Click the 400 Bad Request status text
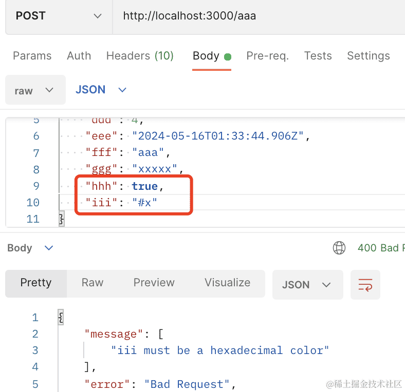The width and height of the screenshot is (405, 392). (x=379, y=248)
